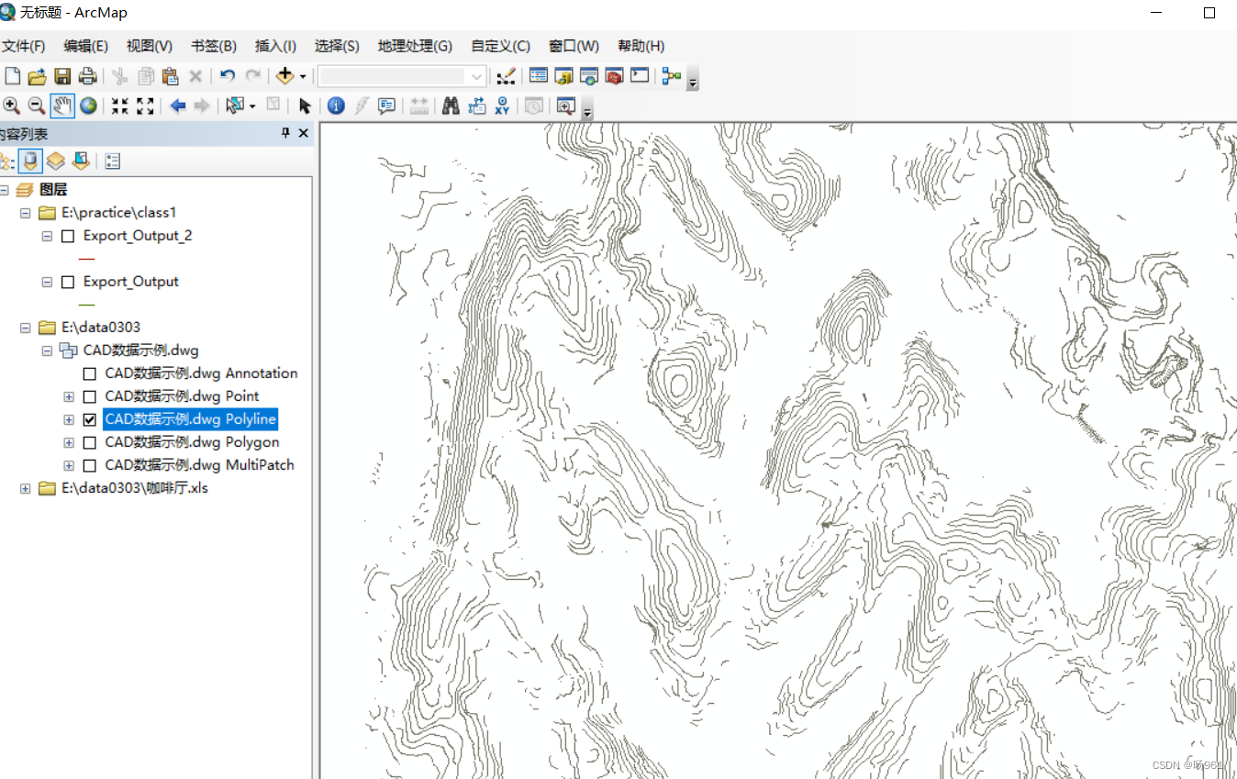Open the 书签 menu
Viewport: 1237px width, 779px height.
coord(213,46)
